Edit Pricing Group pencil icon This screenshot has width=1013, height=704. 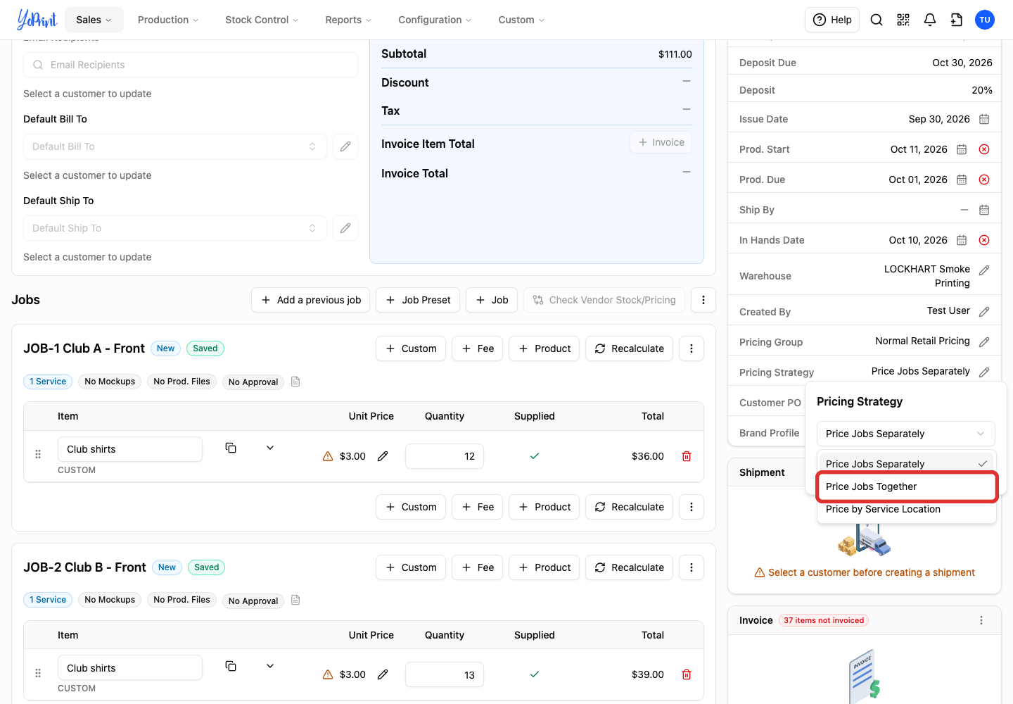984,342
